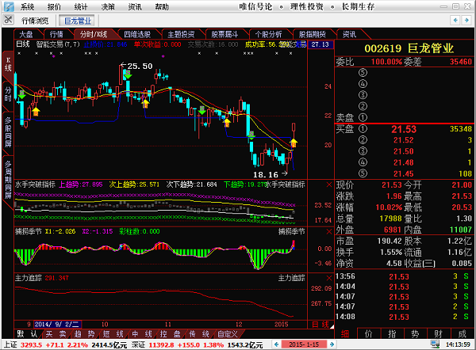Image resolution: width=476 pixels, height=350 pixels.
Task: Select the 分时 side tab
Action: 8,94
